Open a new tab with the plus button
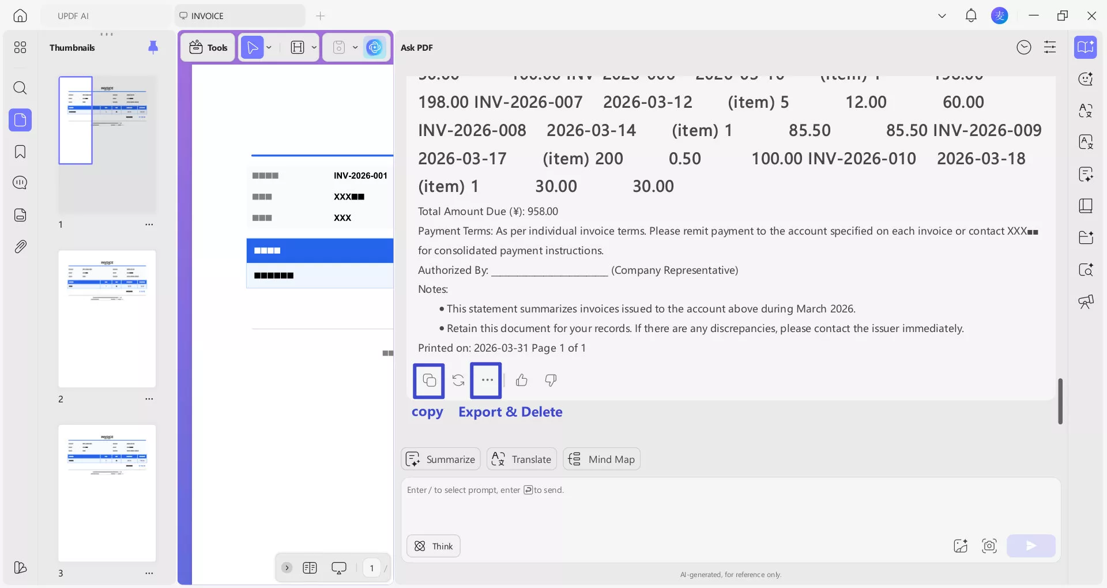The image size is (1107, 588). tap(321, 16)
